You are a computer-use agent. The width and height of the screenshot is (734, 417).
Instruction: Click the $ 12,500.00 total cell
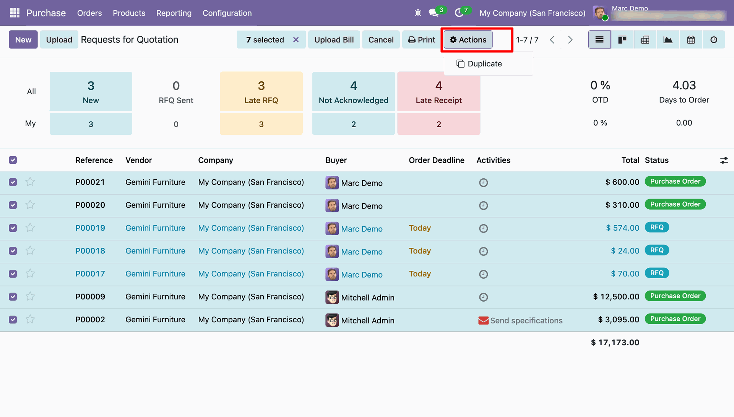616,297
